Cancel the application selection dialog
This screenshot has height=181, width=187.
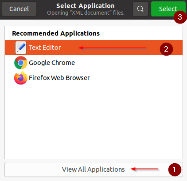point(19,9)
